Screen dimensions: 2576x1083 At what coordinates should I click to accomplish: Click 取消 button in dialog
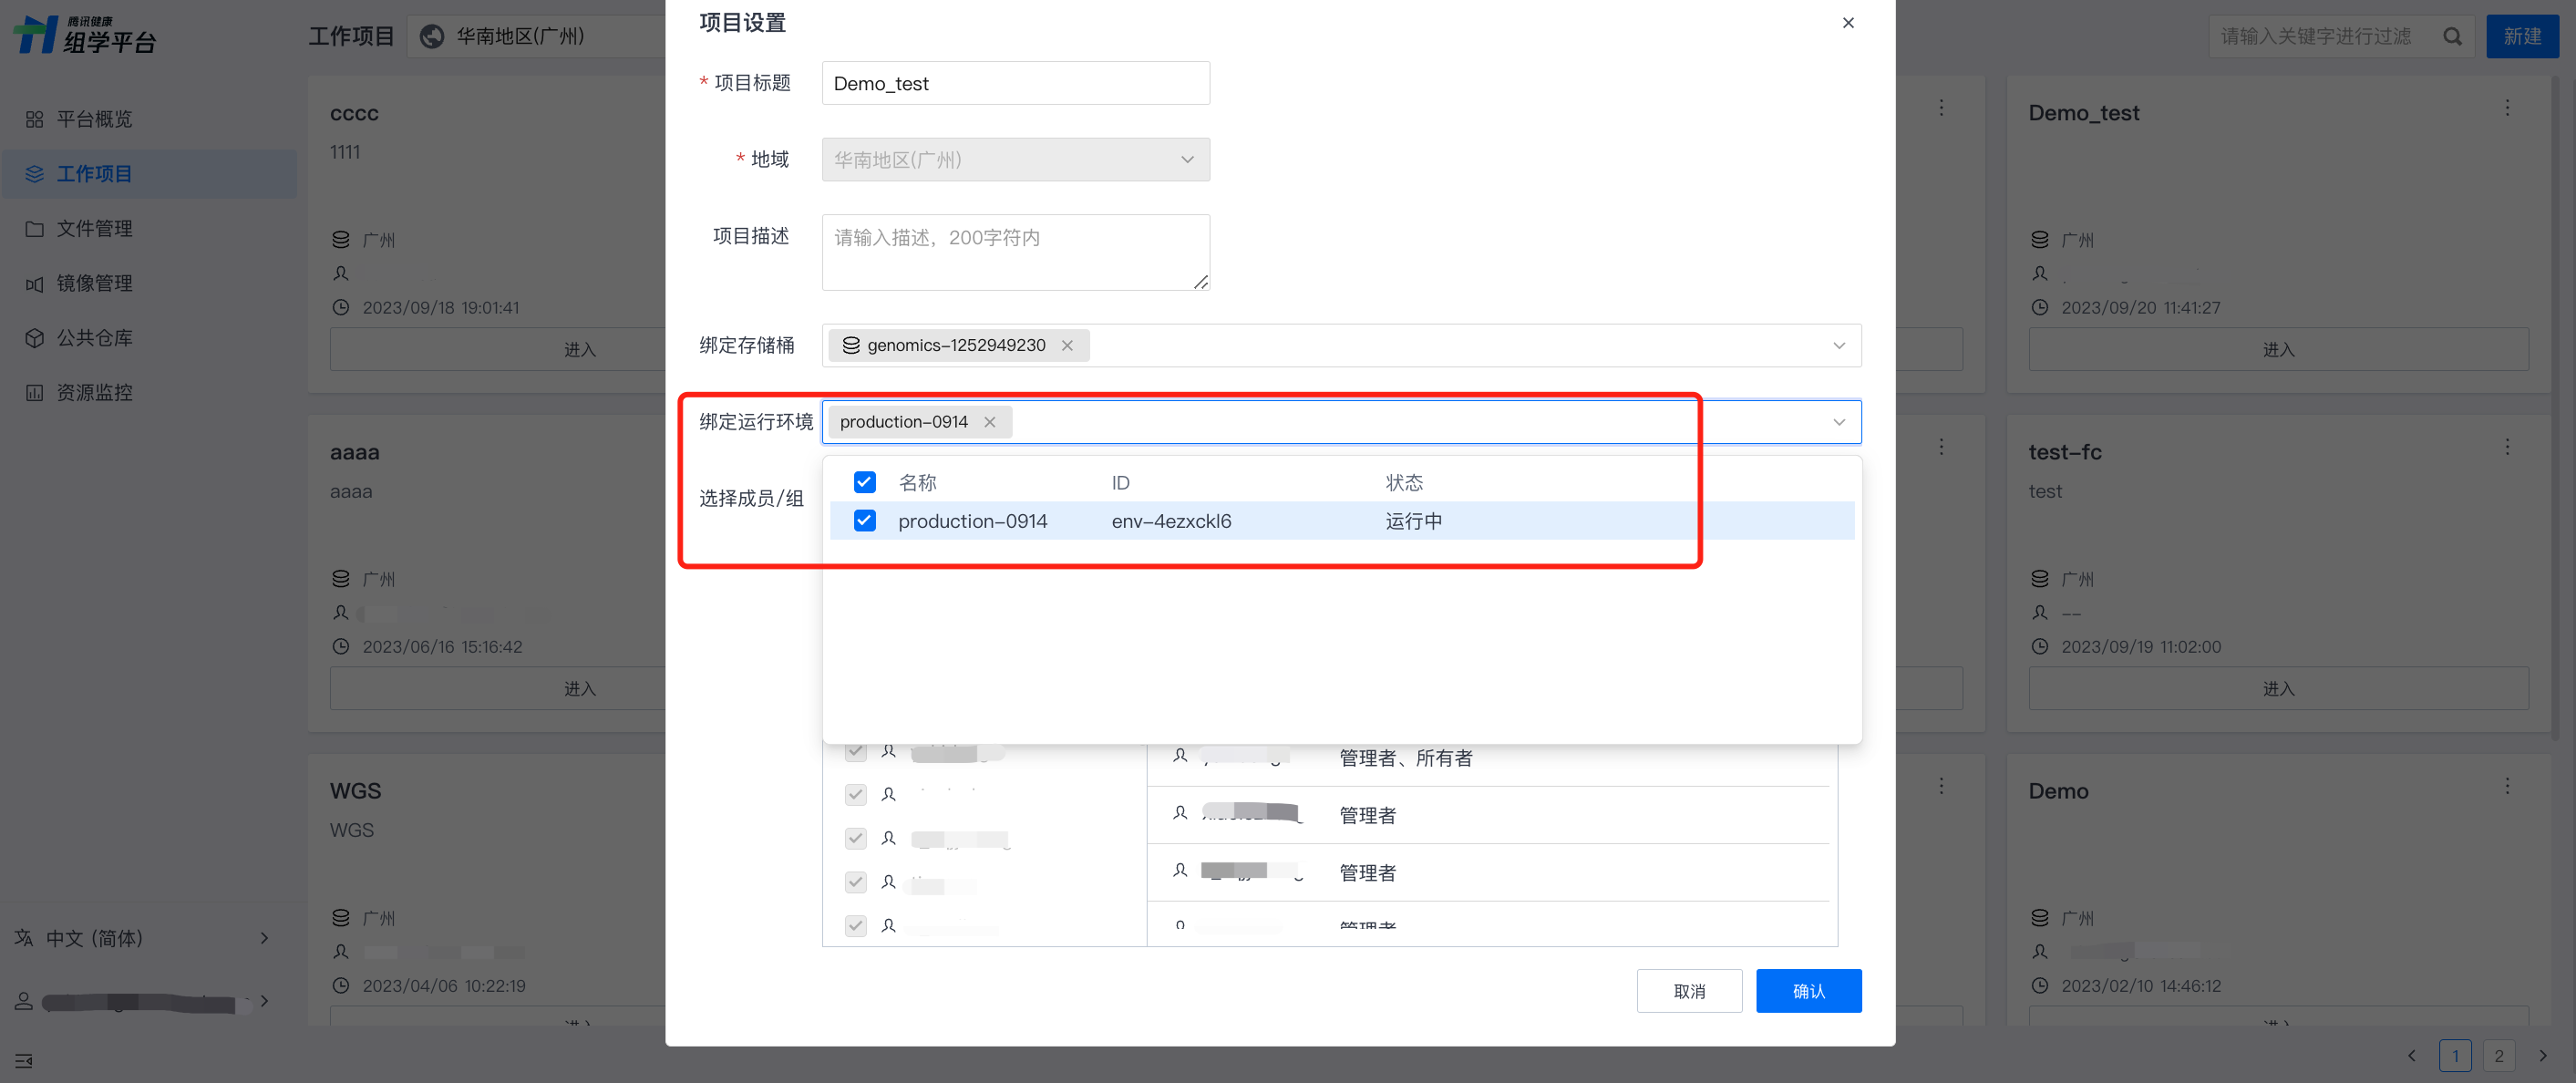(x=1688, y=991)
